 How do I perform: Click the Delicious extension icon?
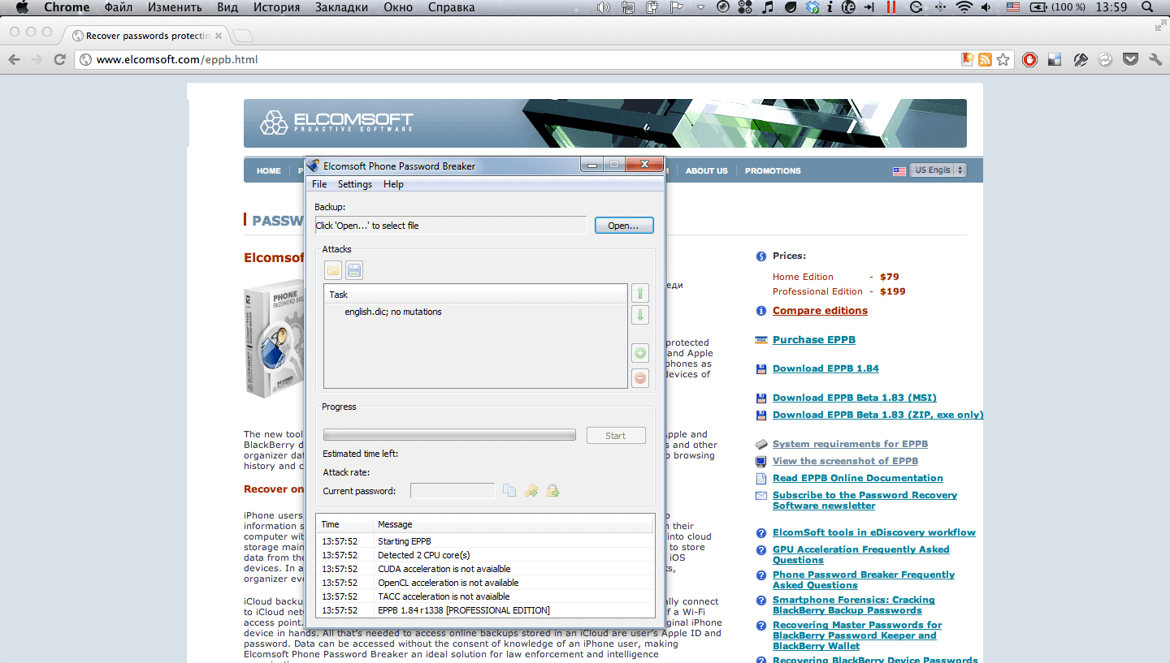1055,59
